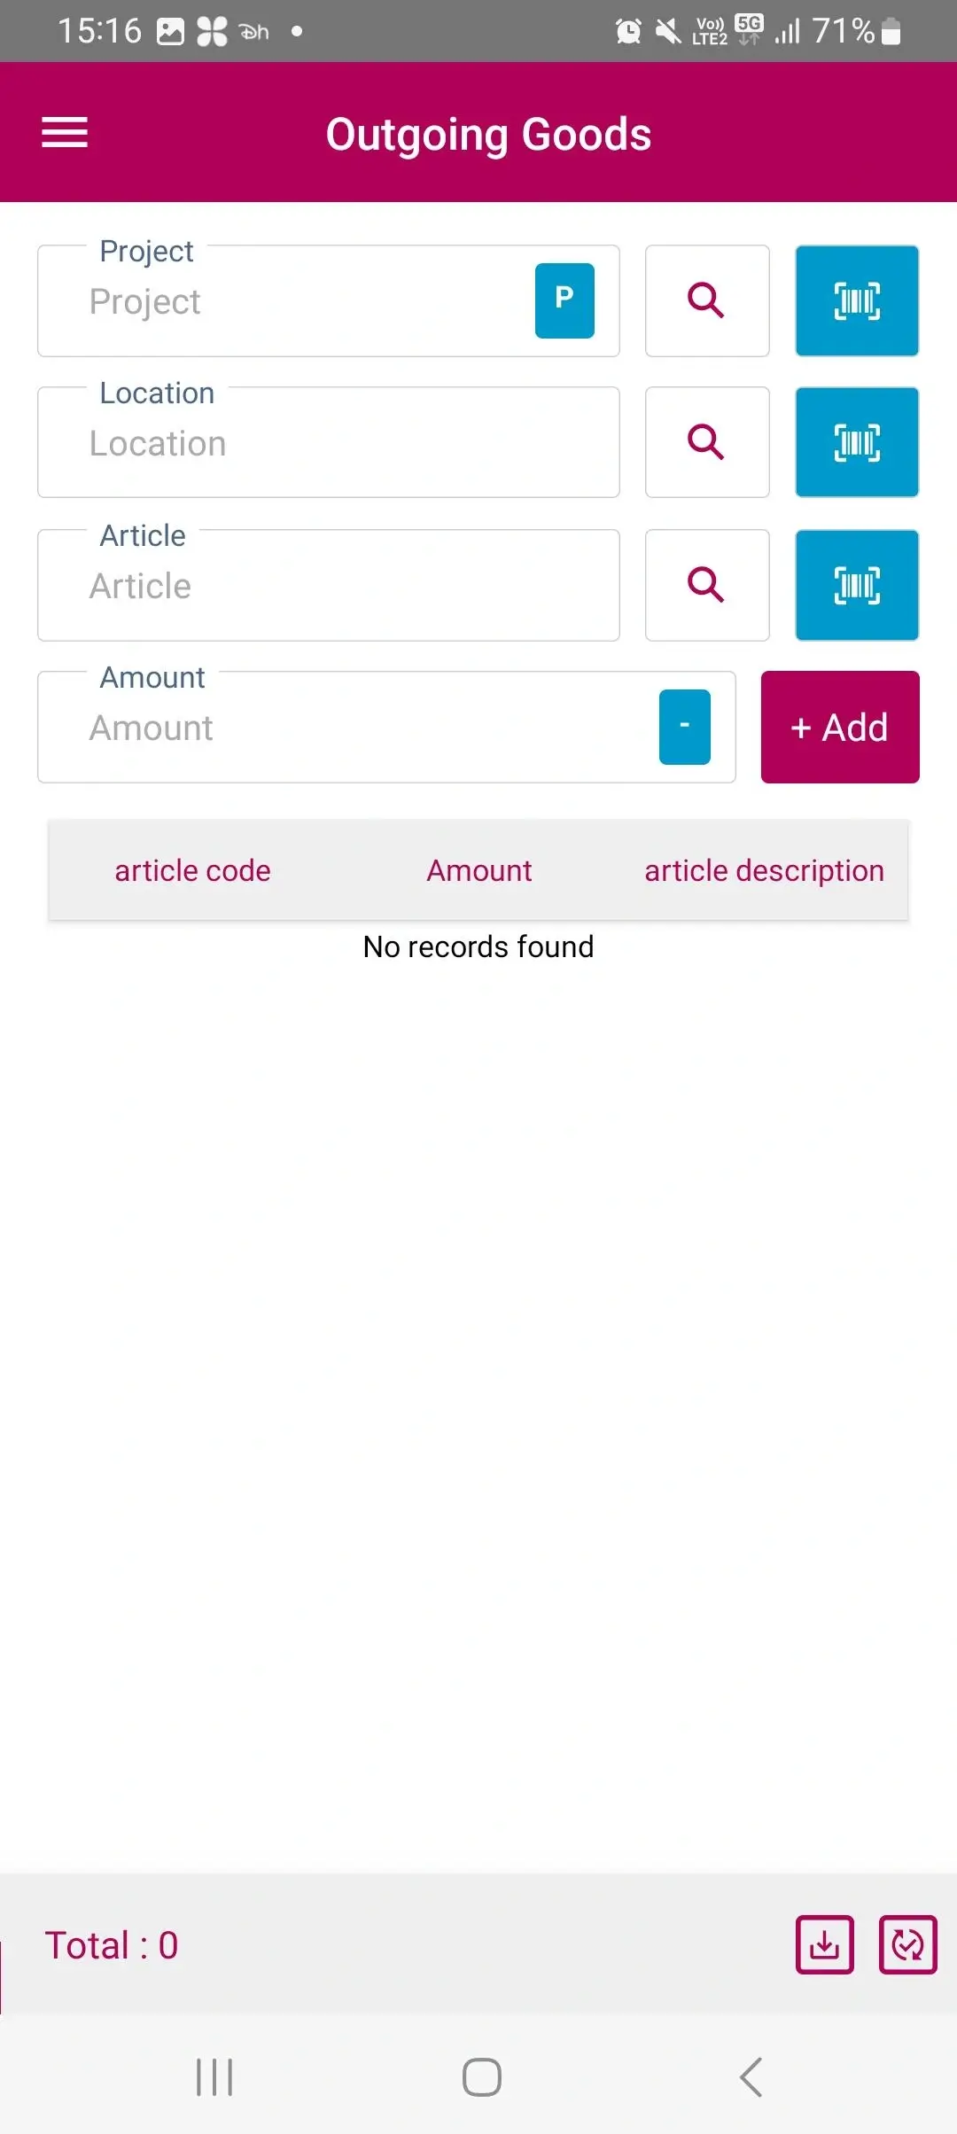
Task: Sync the outgoing goods data
Action: (906, 1944)
